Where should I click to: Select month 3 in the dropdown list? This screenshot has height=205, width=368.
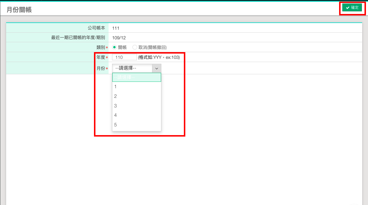coord(137,106)
